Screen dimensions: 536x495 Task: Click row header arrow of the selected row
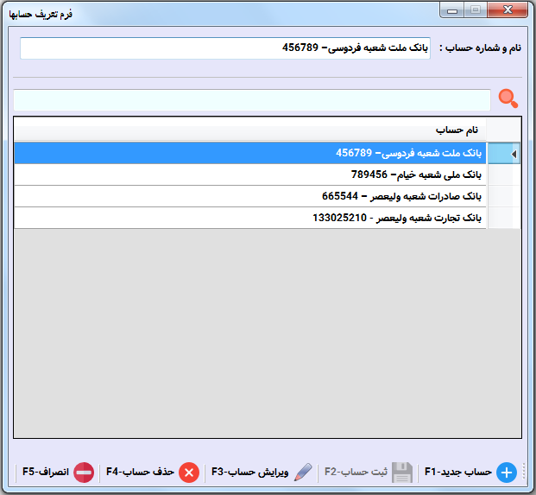(x=504, y=154)
